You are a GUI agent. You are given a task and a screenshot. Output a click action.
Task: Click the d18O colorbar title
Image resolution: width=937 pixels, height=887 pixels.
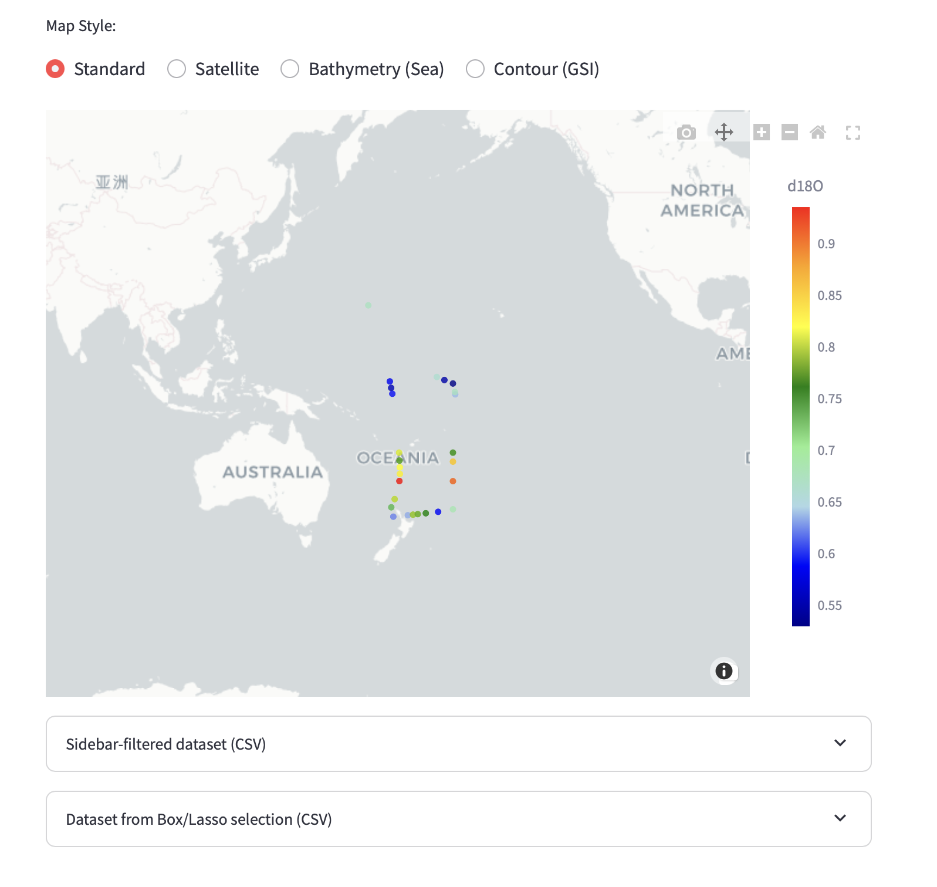pos(805,186)
